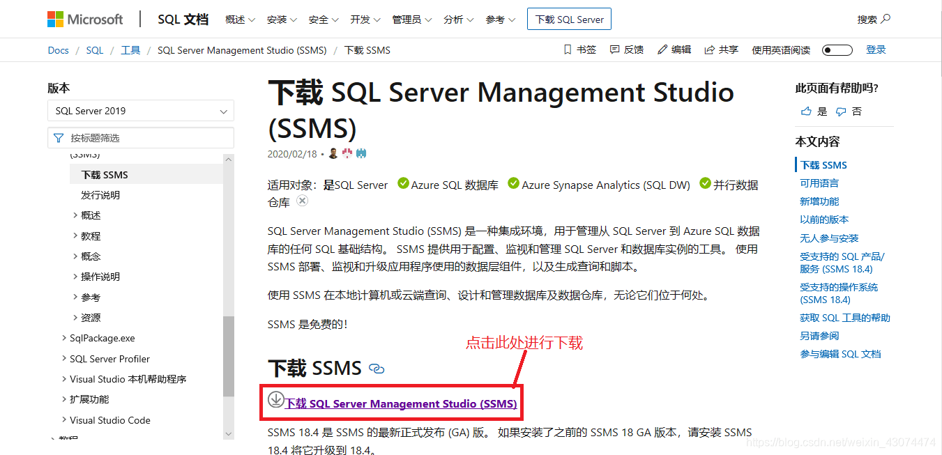Go to 工具 breadcrumb

(130, 50)
